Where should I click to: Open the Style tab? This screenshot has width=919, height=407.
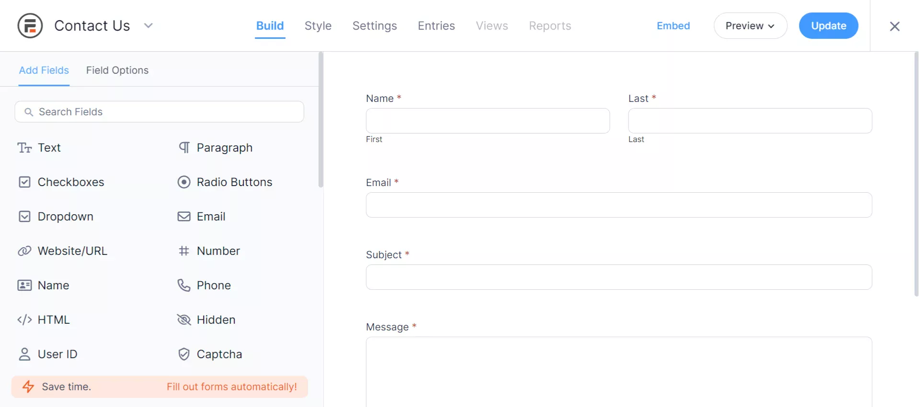pyautogui.click(x=318, y=26)
